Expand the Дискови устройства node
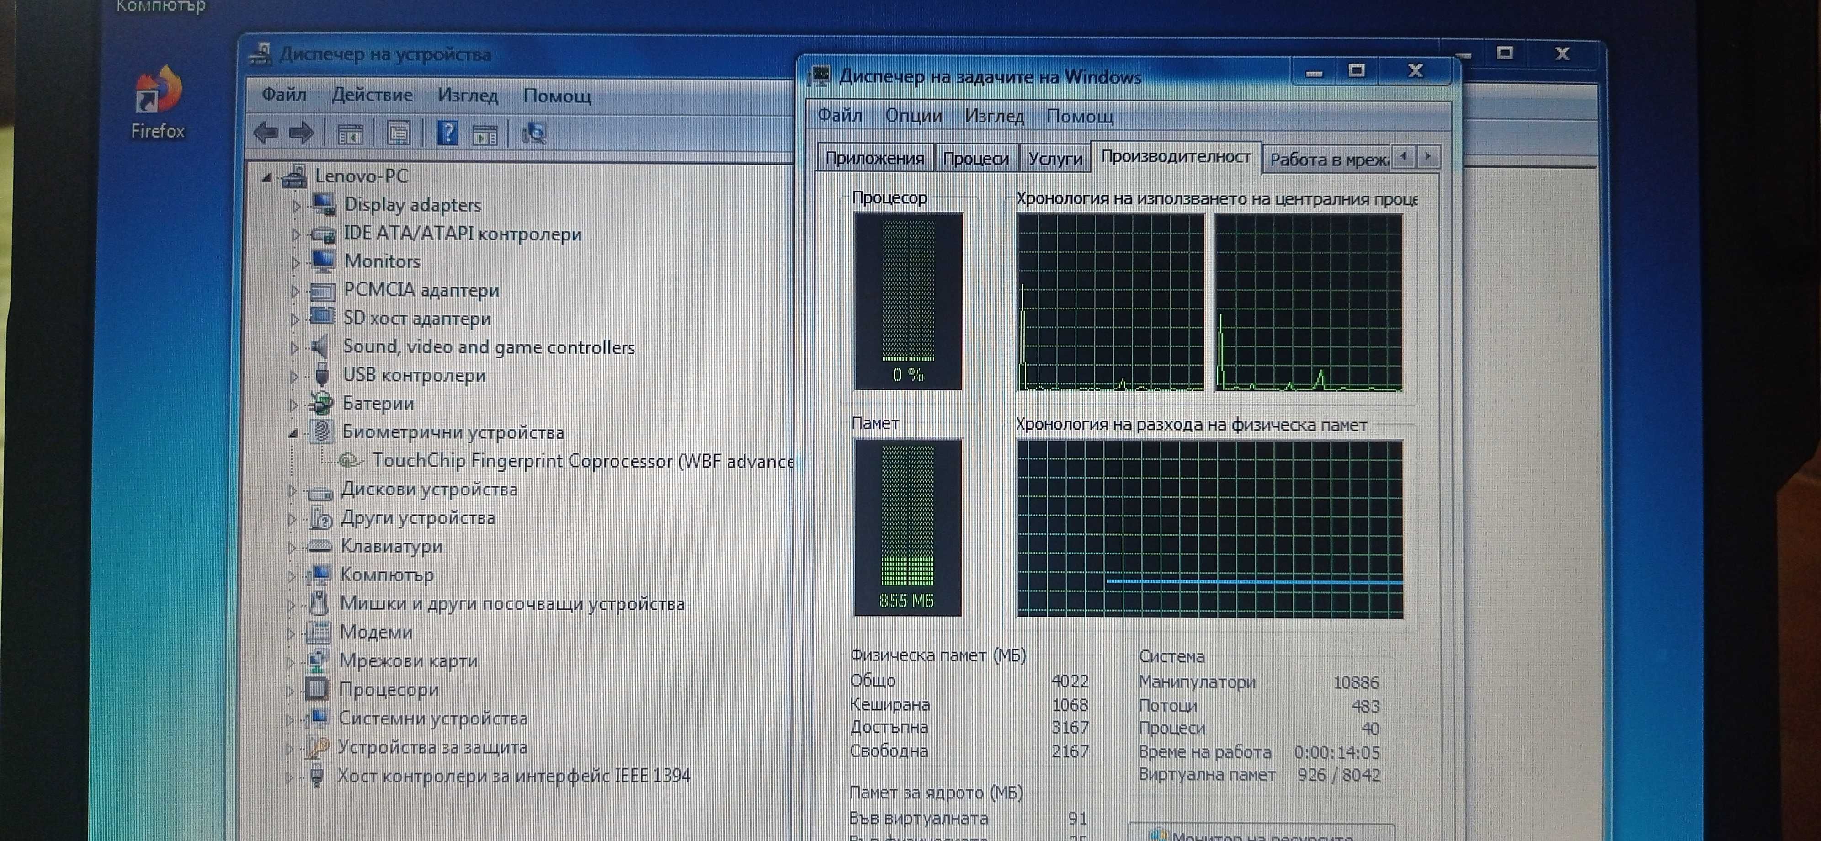 [292, 490]
